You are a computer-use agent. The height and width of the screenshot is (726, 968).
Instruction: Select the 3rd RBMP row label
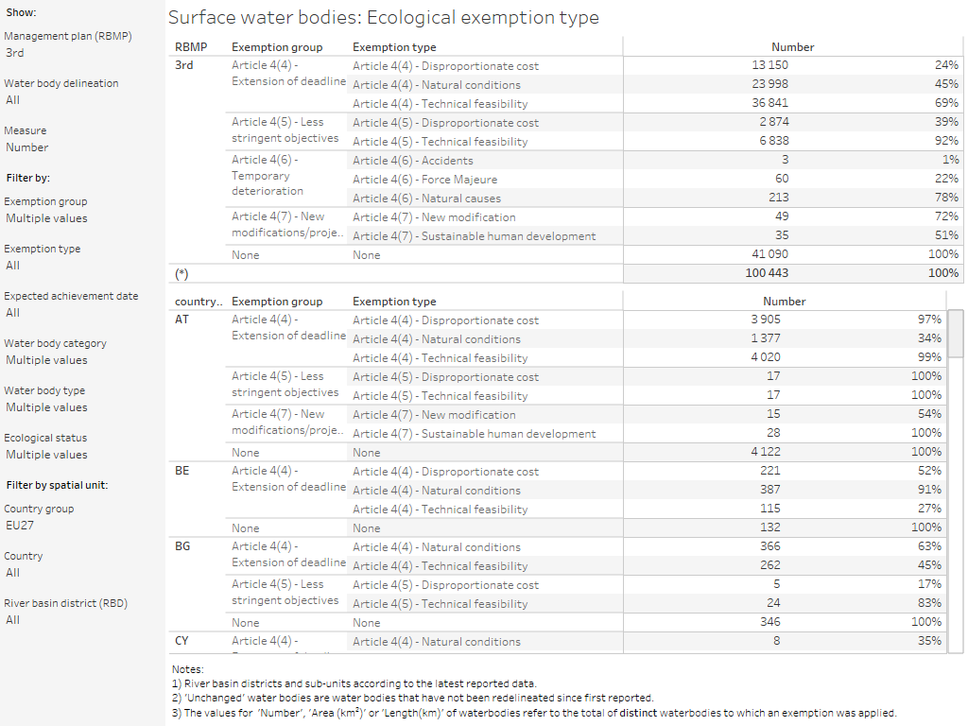[184, 65]
